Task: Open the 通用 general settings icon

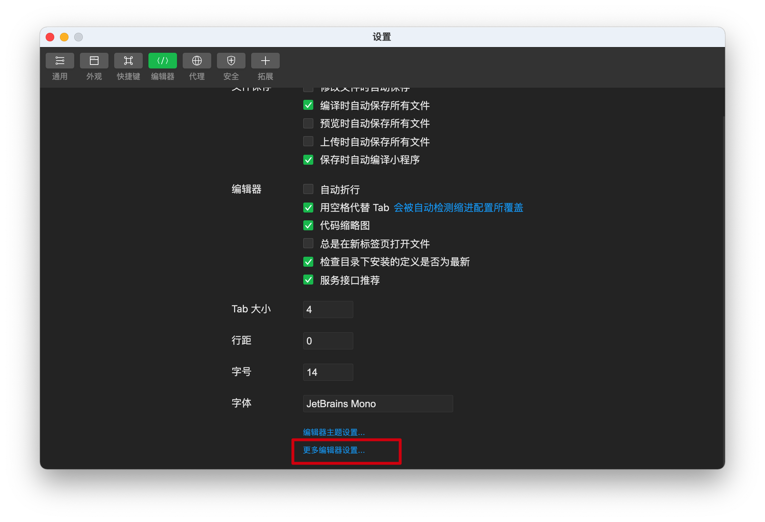Action: point(60,61)
